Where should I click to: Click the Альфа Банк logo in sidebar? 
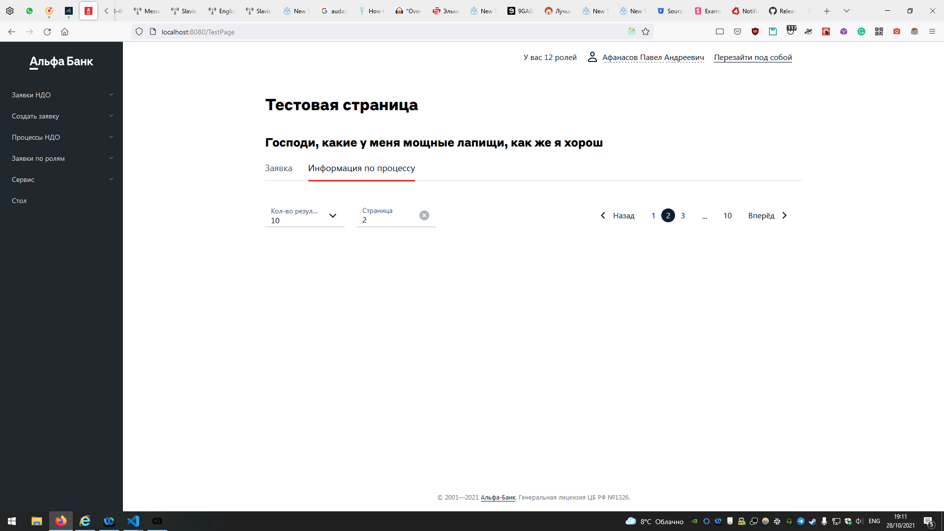tap(61, 62)
